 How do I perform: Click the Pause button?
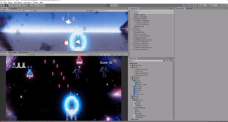(112, 5)
